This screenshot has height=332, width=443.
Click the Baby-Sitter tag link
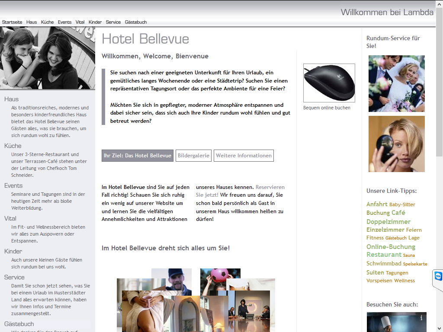pyautogui.click(x=402, y=204)
